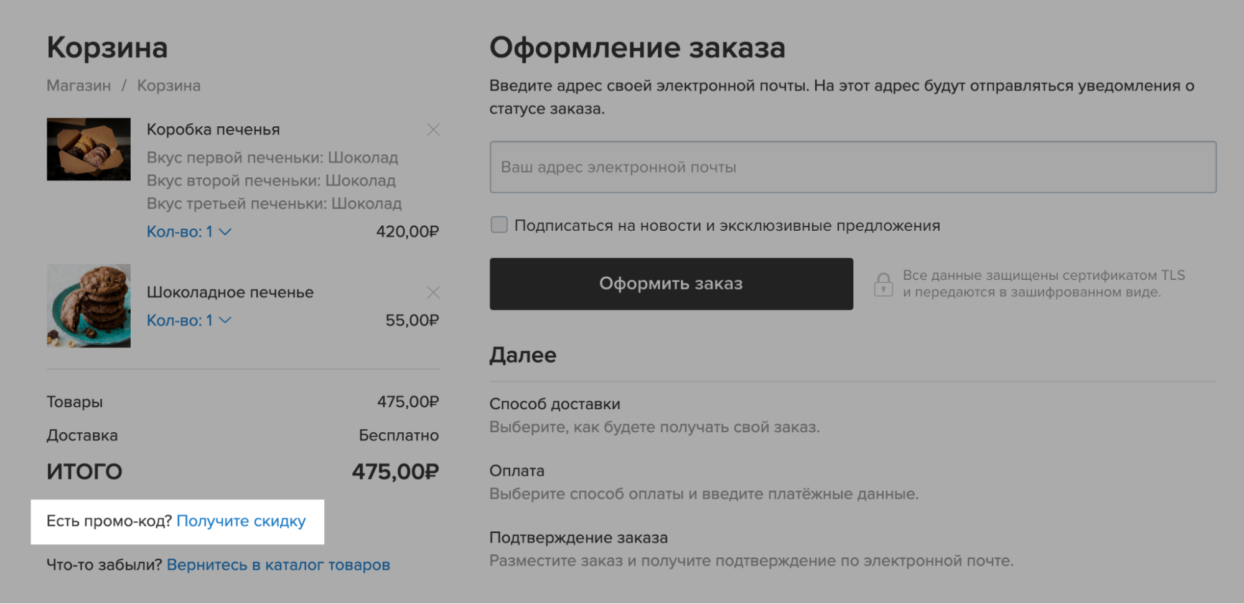
Task: Select the Способ доставки step heading
Action: (x=554, y=404)
